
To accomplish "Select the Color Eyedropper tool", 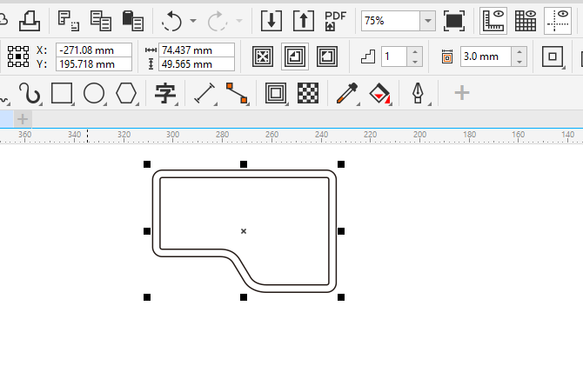I will click(347, 93).
